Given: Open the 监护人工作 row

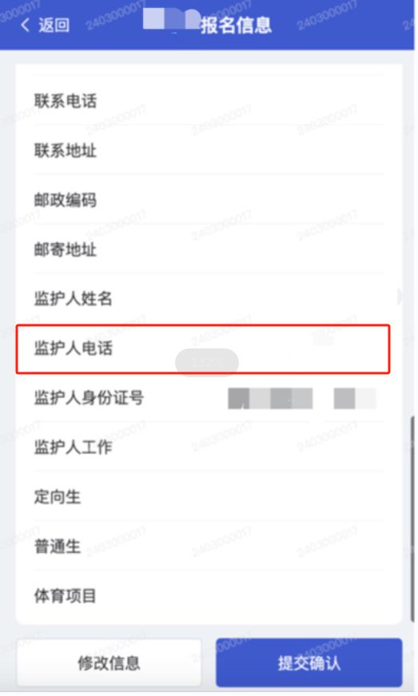Looking at the screenshot, I should [209, 447].
